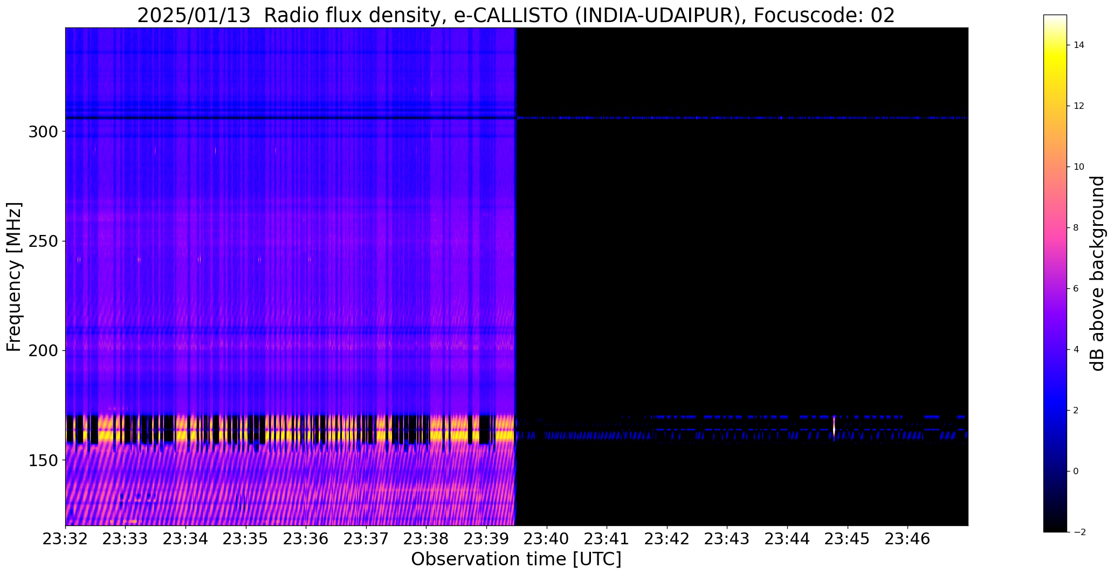Pick the 8 tick label on the colorbar

tap(1076, 228)
